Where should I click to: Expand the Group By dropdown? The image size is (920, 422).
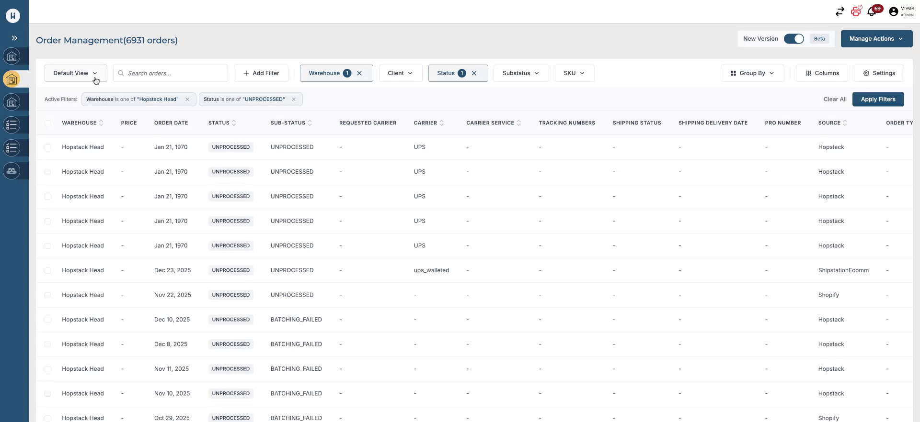click(x=752, y=73)
